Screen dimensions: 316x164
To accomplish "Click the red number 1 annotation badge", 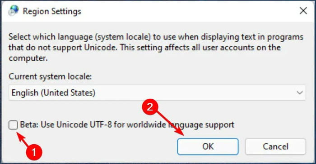I will click(x=34, y=152).
